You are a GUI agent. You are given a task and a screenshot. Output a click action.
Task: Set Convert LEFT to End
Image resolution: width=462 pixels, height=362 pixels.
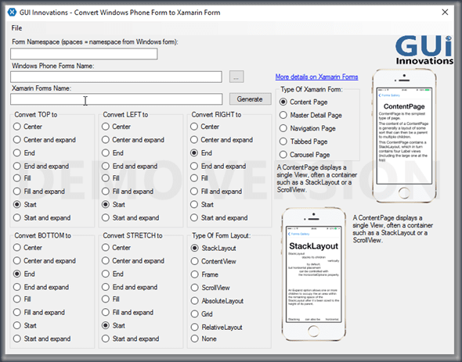(x=113, y=153)
